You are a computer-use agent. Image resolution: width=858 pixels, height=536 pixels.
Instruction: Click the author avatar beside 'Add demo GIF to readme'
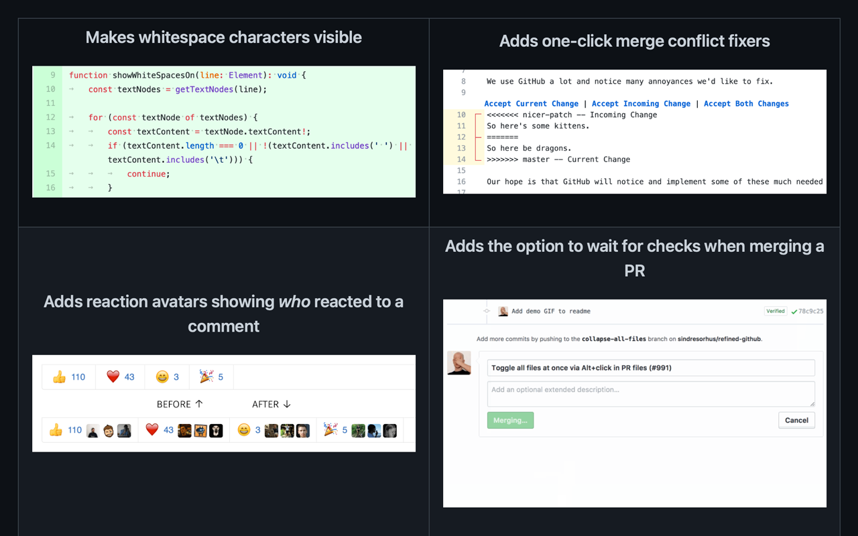pos(503,311)
